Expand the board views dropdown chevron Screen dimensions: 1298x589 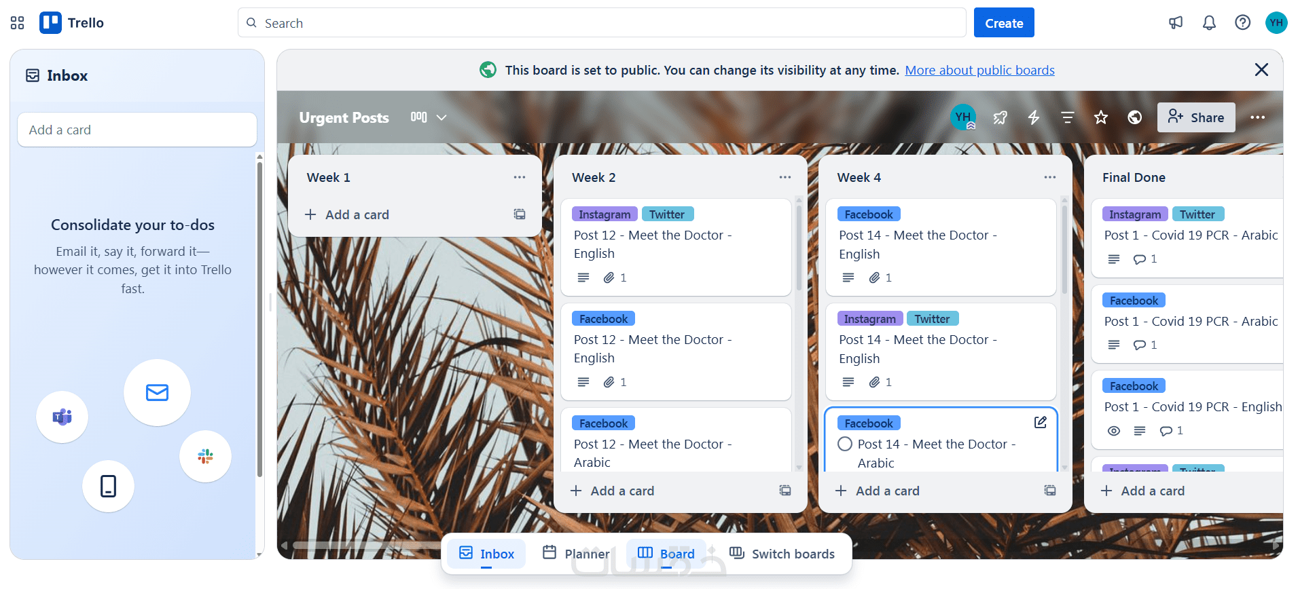tap(441, 117)
